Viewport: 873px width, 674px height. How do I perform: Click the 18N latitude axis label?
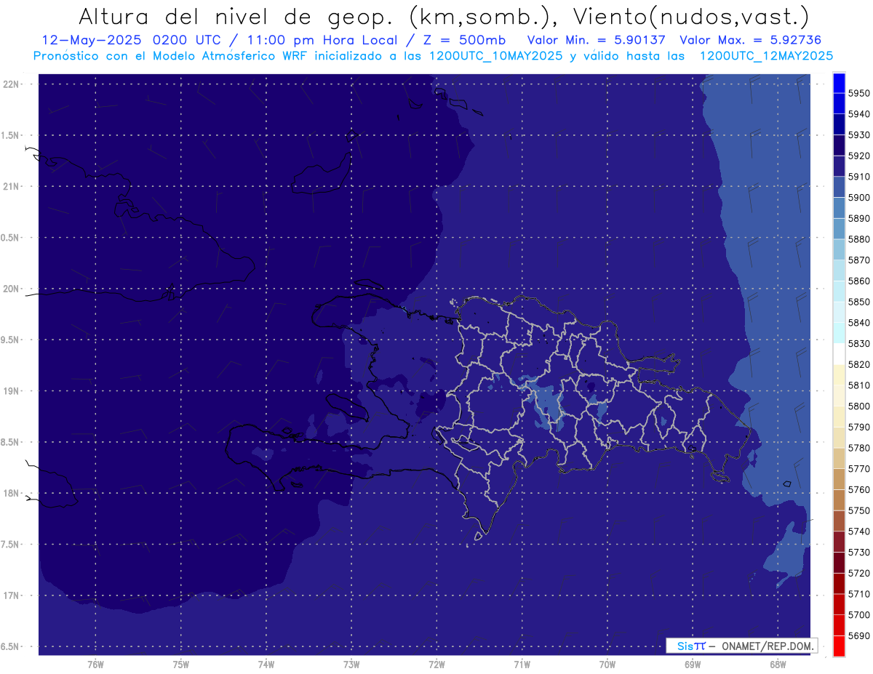pos(12,493)
